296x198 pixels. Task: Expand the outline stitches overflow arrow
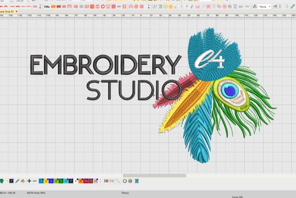40,7
